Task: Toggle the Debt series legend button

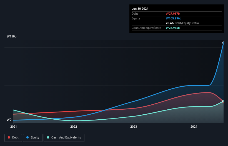Action: click(13, 138)
